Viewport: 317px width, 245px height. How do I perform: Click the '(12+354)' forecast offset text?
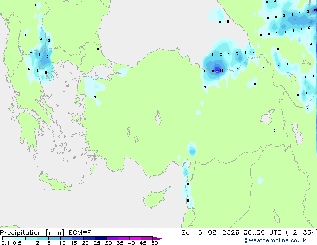[301, 233]
